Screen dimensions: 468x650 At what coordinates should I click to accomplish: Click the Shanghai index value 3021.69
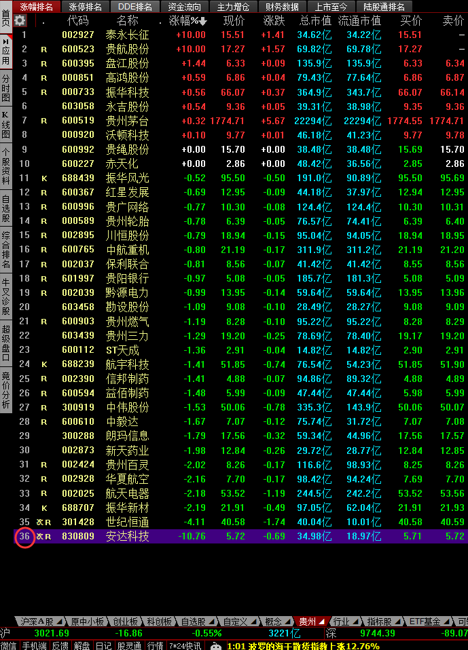(x=52, y=634)
